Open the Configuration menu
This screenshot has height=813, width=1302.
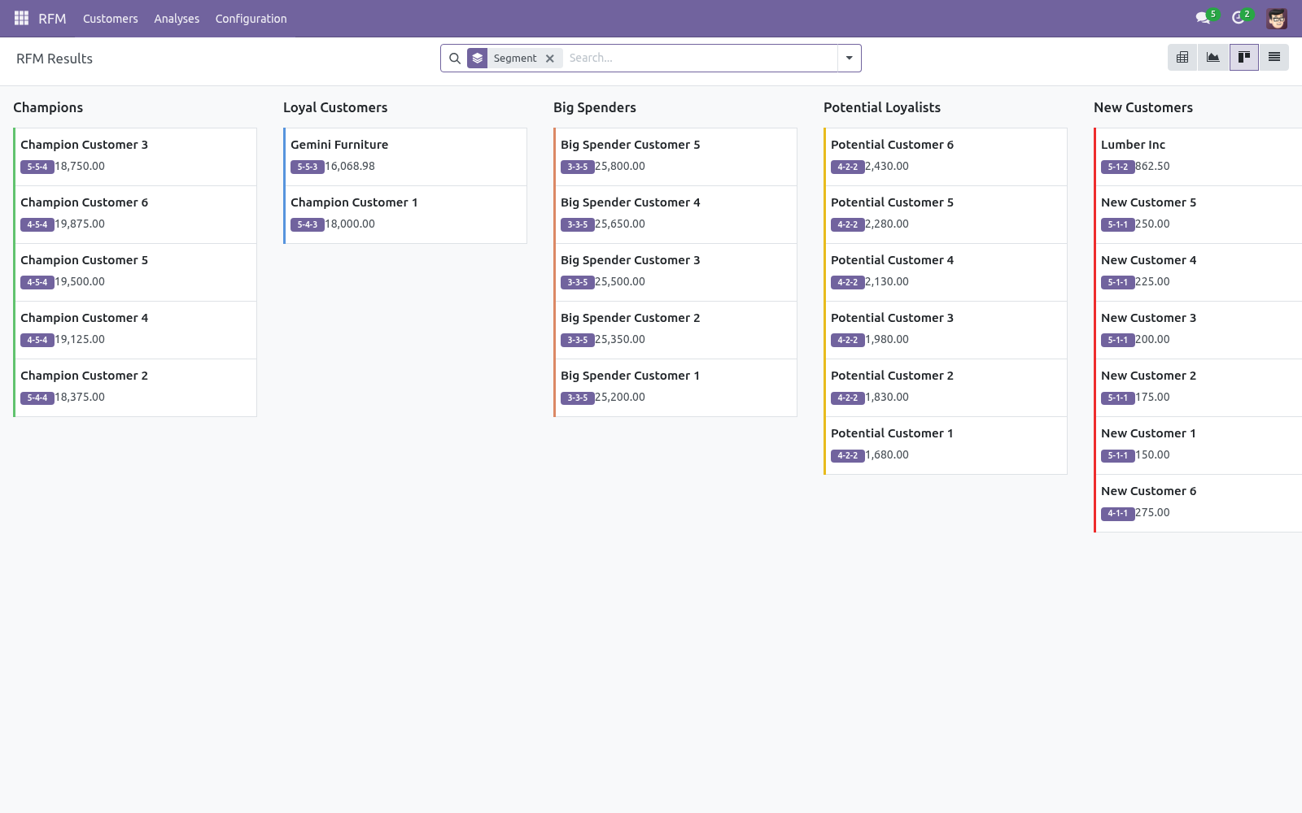click(251, 19)
